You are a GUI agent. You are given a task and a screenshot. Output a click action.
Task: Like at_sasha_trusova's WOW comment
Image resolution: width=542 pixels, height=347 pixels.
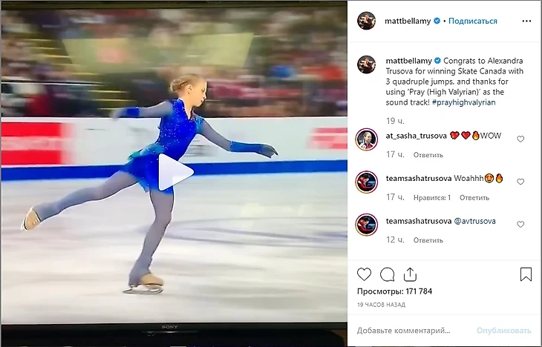point(520,139)
